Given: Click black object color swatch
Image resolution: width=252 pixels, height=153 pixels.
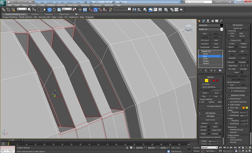Looking at the screenshot, I should 222,25.
